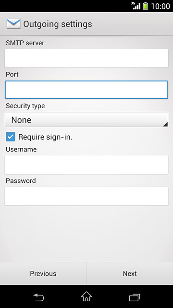
Task: Tap the email envelope icon in header
Action: (x=13, y=24)
